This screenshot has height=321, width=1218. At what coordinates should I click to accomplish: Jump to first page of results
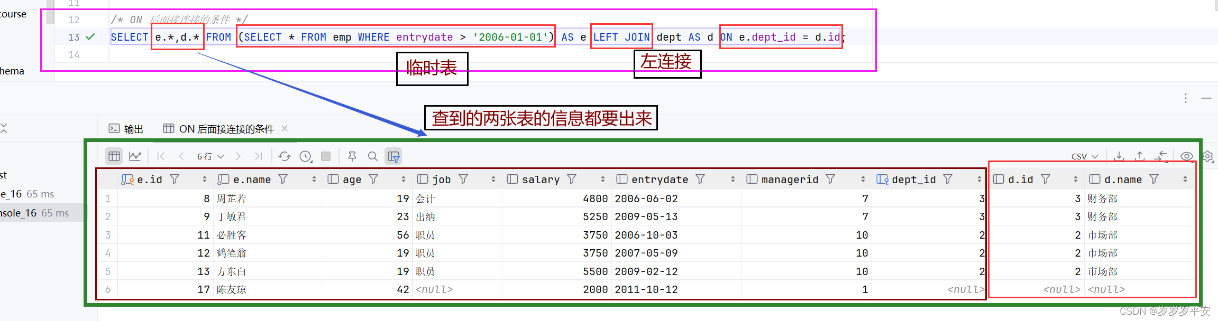(x=161, y=156)
